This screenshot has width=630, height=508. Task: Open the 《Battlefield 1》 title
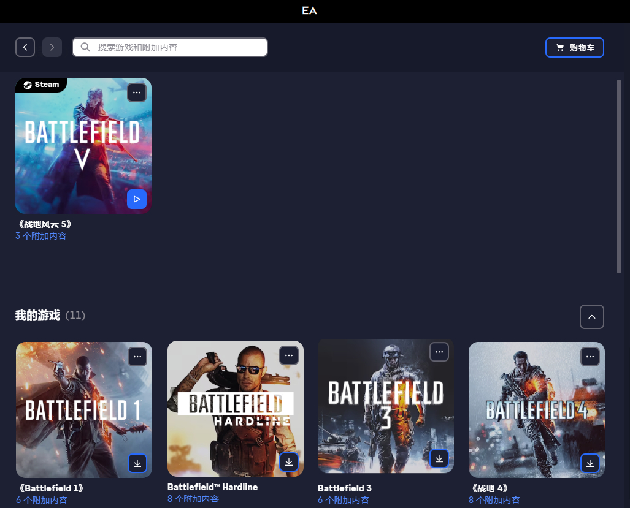click(x=51, y=488)
